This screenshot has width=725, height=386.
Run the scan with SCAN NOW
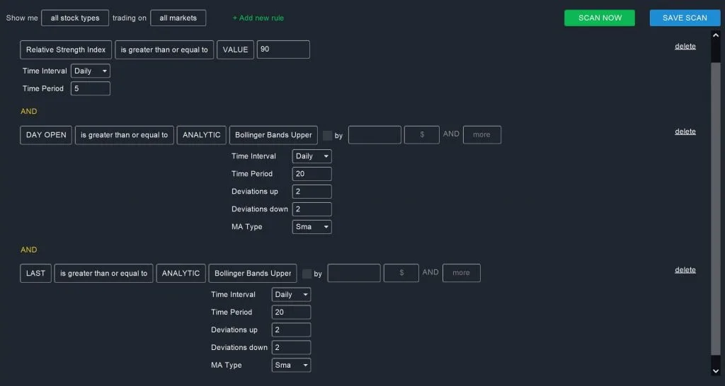[600, 18]
